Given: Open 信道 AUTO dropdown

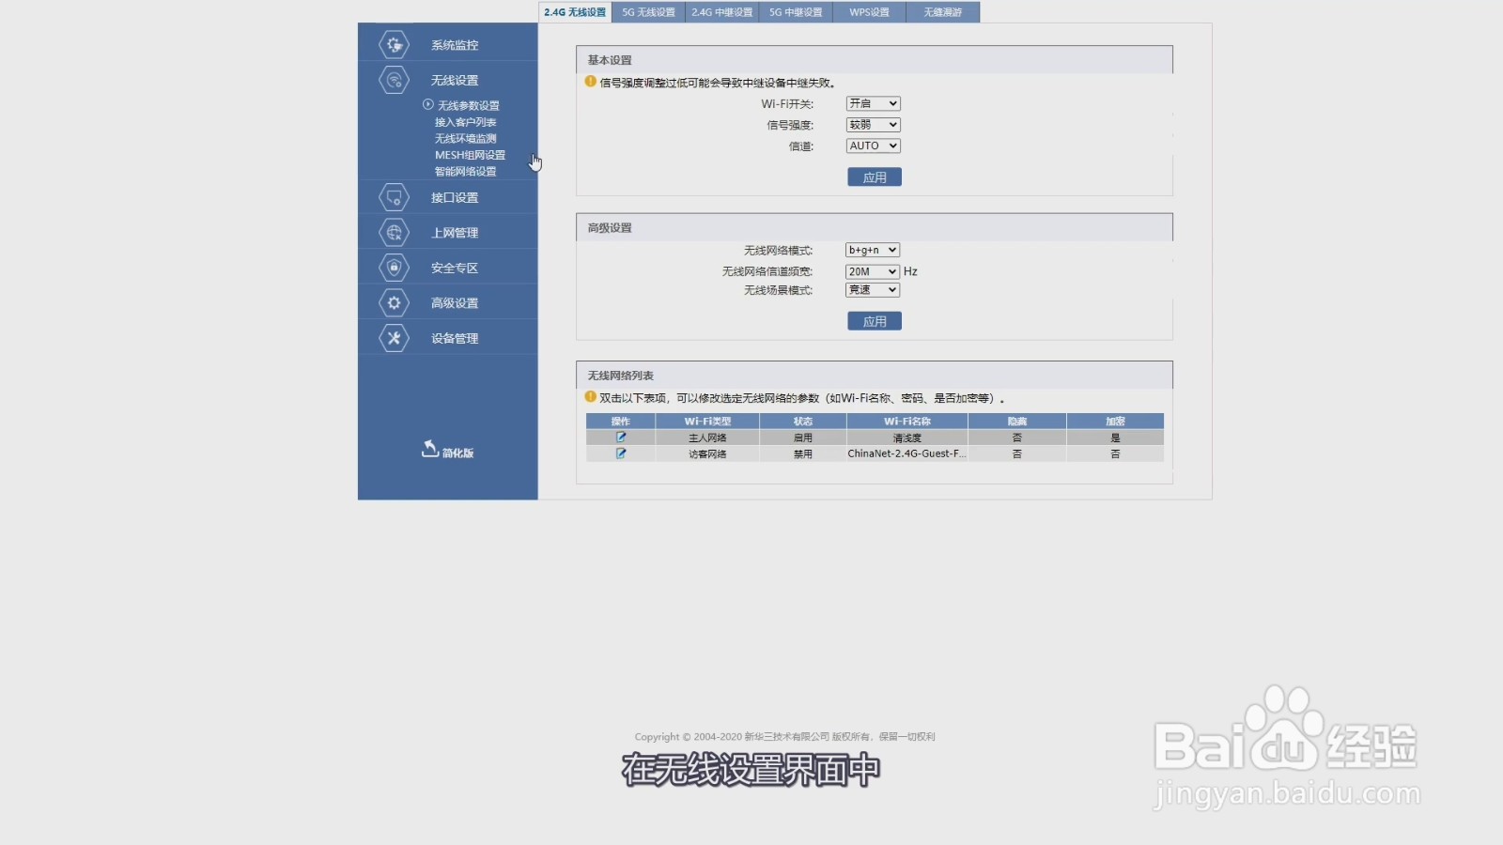Looking at the screenshot, I should [873, 146].
